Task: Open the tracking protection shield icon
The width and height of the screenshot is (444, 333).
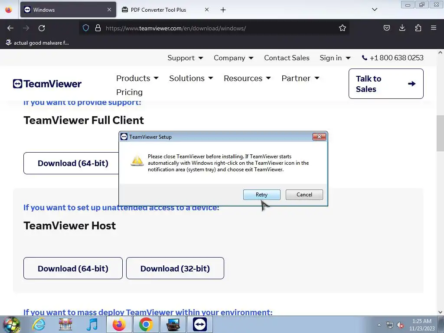Action: (86, 28)
